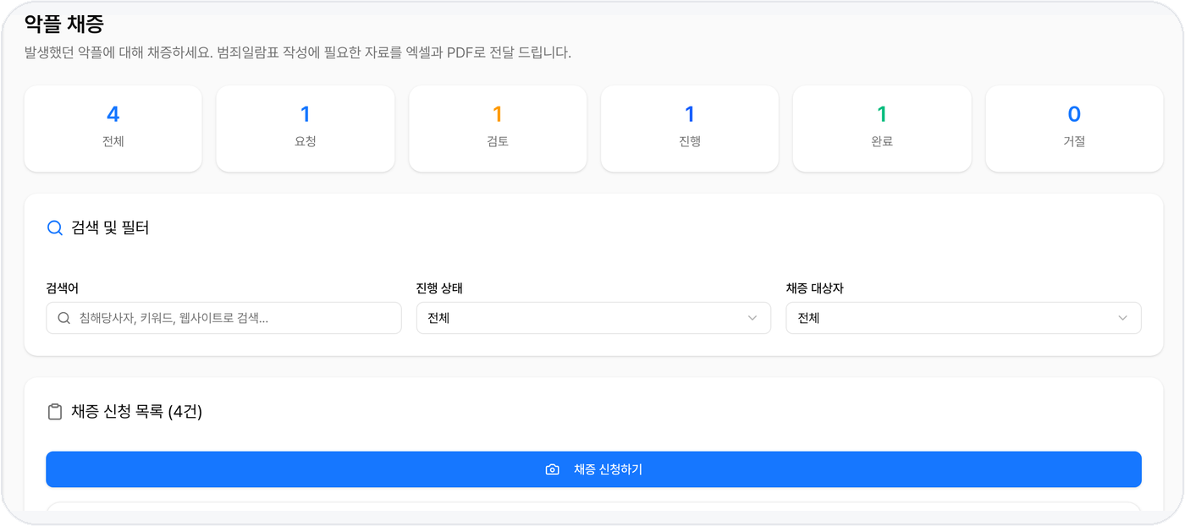Click magnifier icon inside search input

coord(63,318)
